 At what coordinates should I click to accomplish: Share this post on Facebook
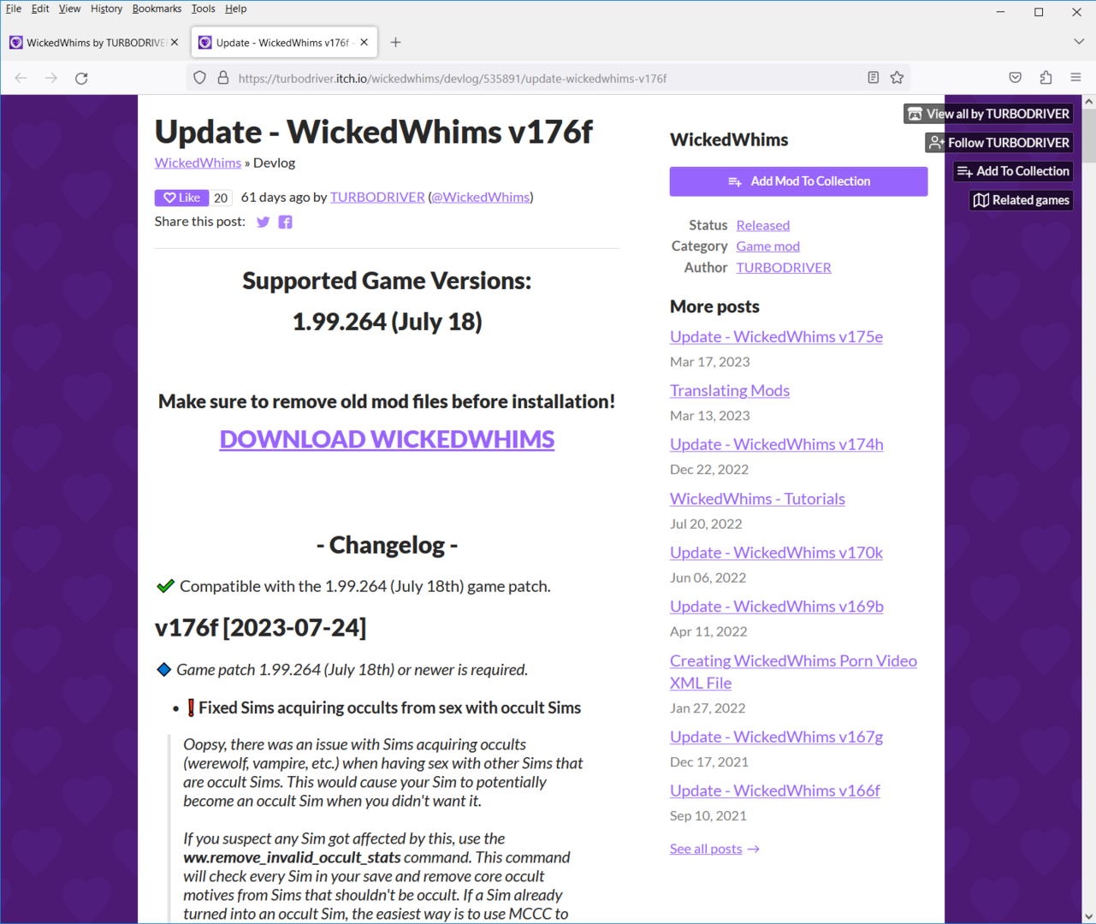(x=285, y=222)
